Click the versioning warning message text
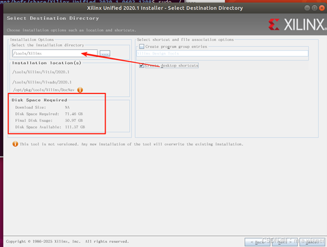This screenshot has width=327, height=247. coord(132,144)
